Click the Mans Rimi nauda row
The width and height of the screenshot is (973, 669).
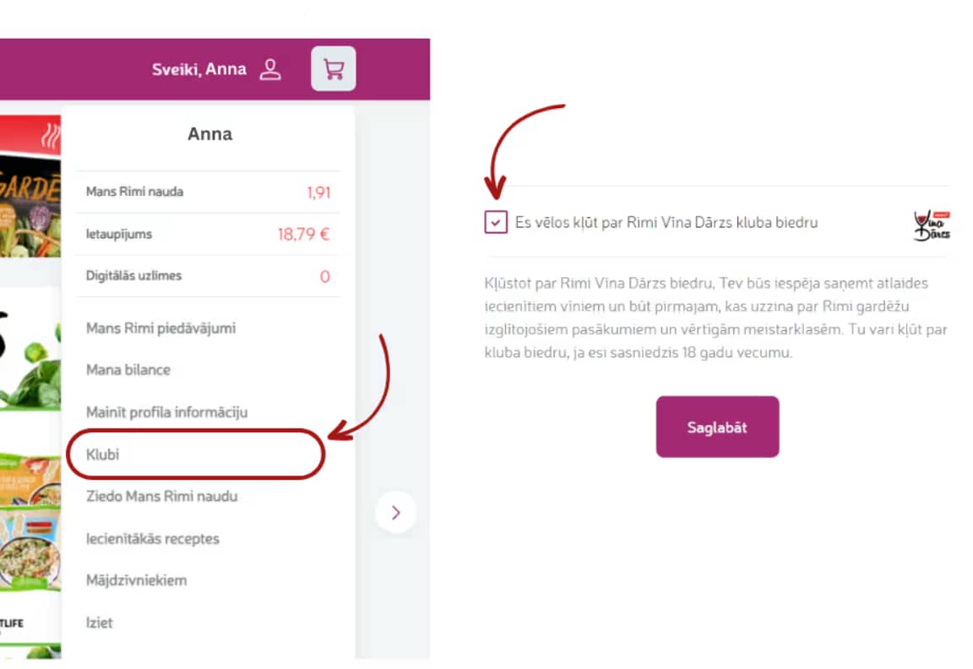(x=208, y=193)
